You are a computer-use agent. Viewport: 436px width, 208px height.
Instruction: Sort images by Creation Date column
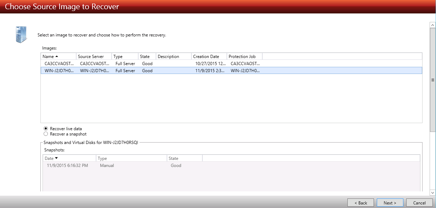click(209, 57)
